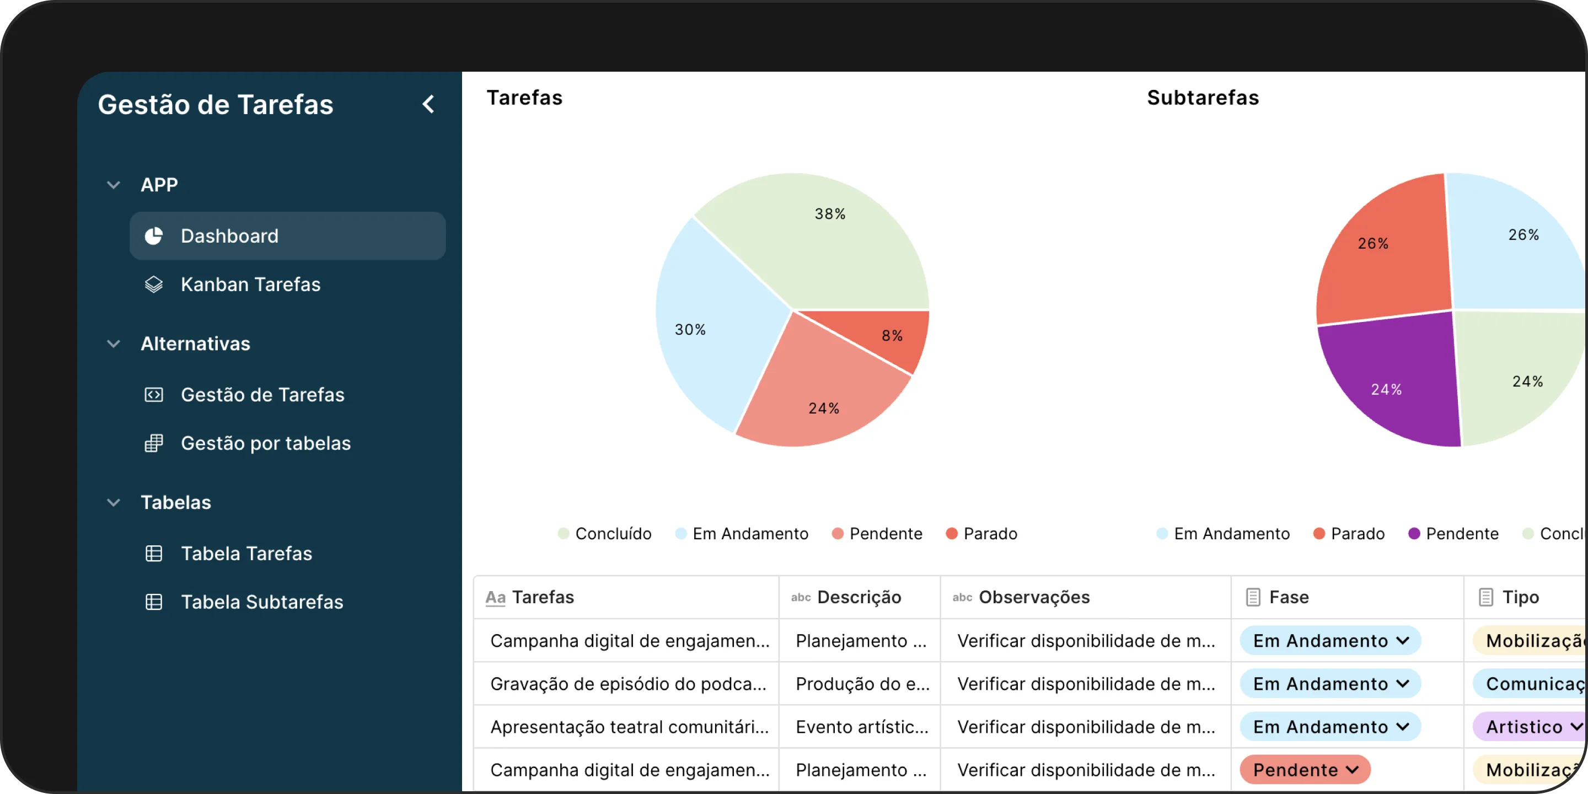Image resolution: width=1588 pixels, height=794 pixels.
Task: Open the Kanban Tarefas page
Action: coord(250,284)
